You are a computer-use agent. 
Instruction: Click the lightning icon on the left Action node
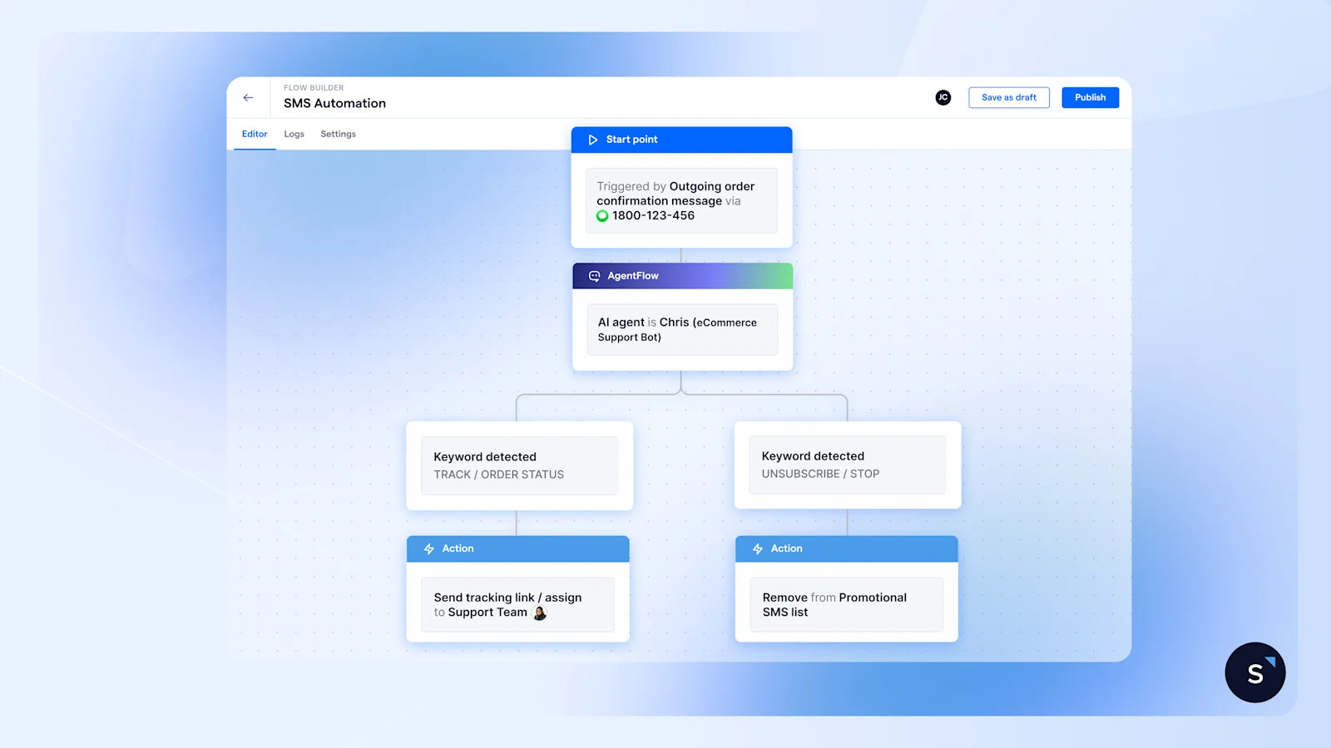(x=428, y=549)
